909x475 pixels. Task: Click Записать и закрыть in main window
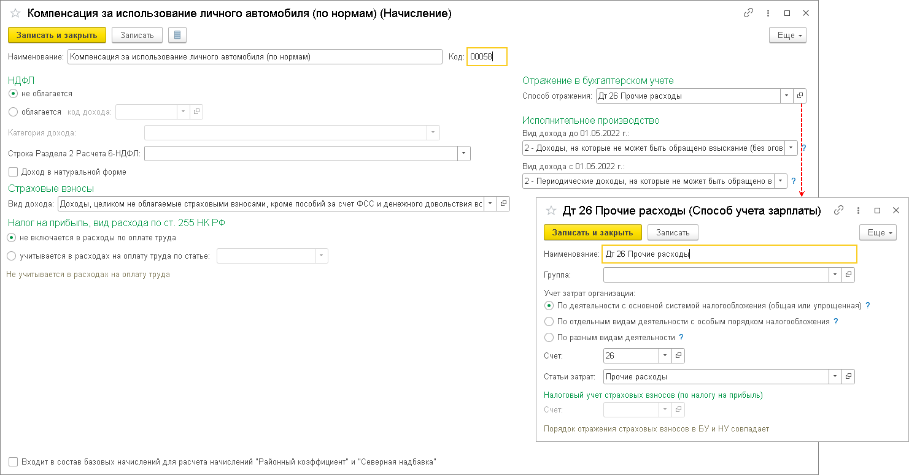click(x=57, y=35)
